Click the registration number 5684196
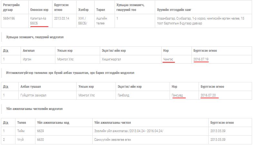 pos(10,19)
